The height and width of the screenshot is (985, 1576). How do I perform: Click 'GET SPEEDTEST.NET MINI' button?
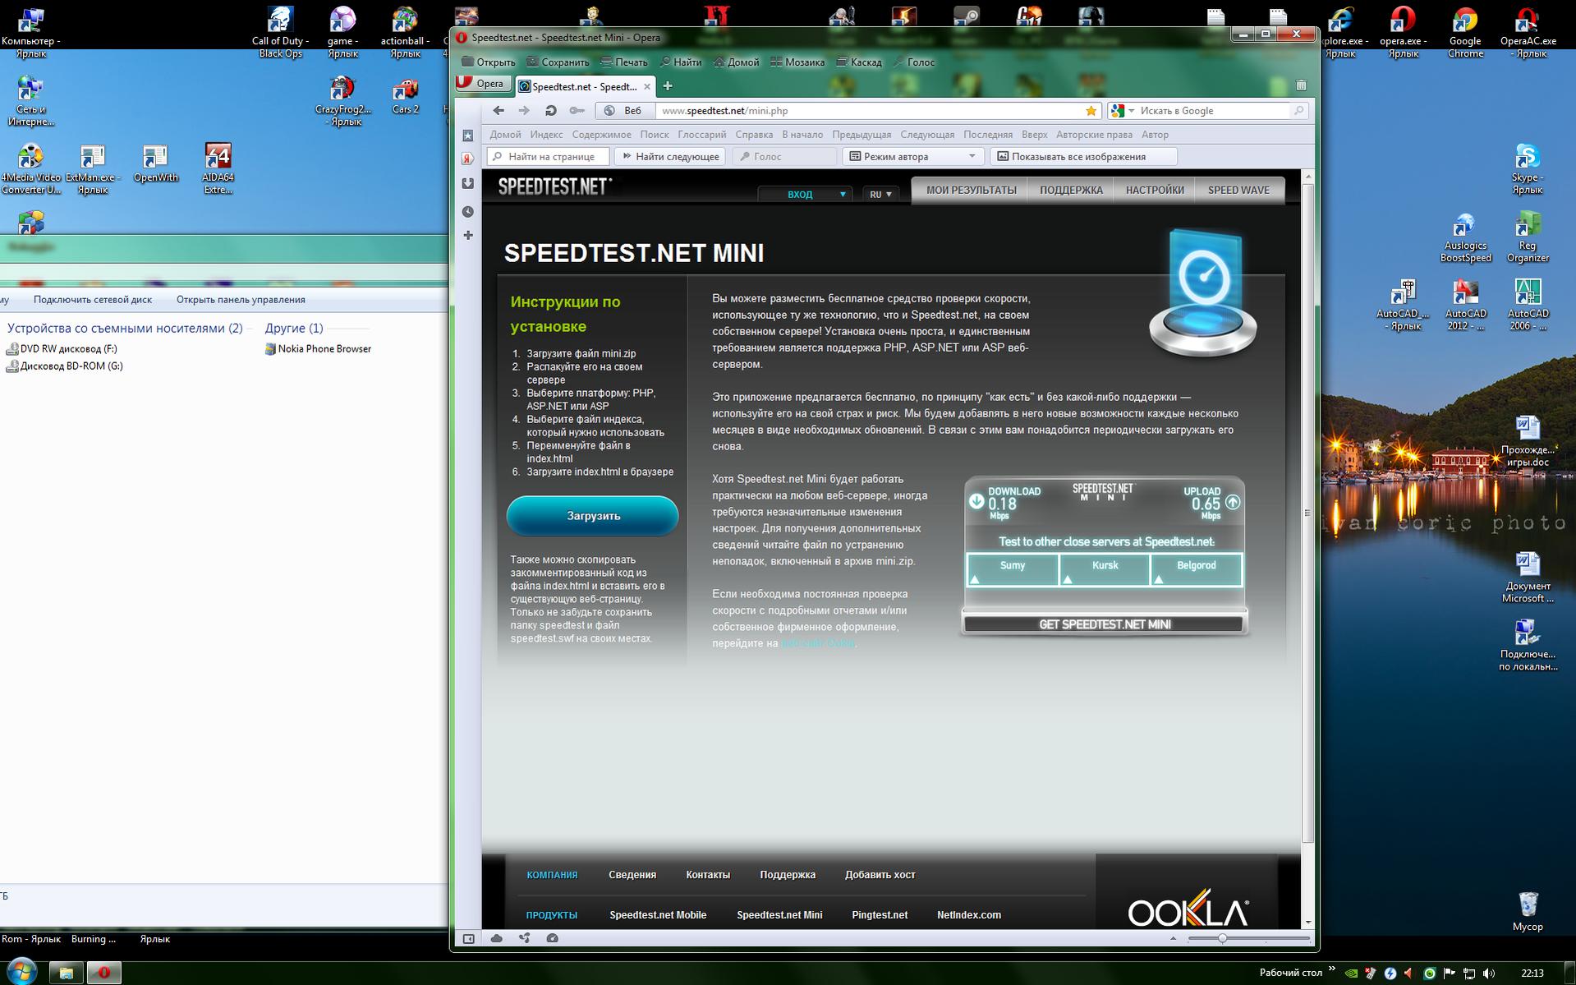(1104, 624)
